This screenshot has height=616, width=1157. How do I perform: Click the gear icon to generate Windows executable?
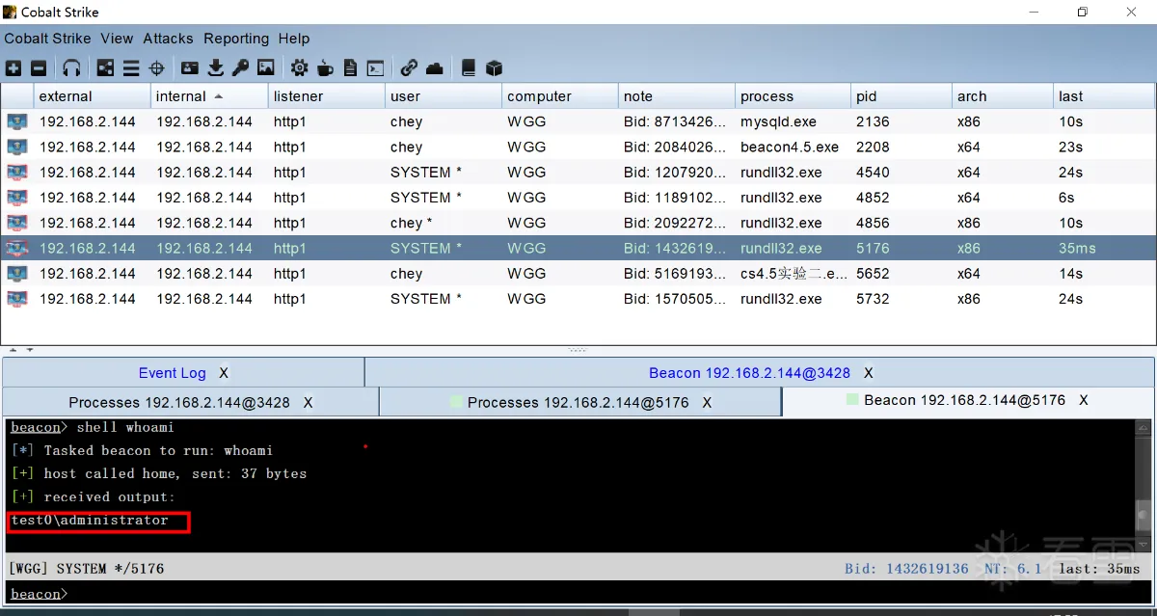click(300, 68)
